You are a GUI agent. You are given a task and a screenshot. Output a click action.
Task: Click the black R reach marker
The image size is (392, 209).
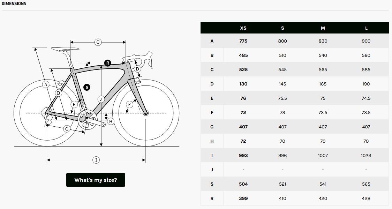pos(108,63)
